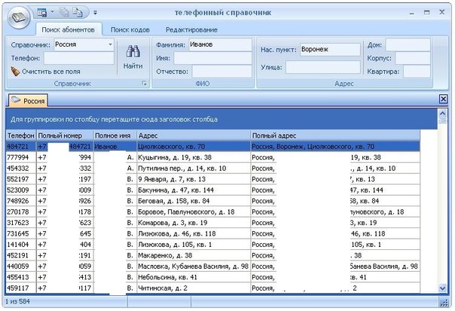Sort by the Полное имя column header
Screen dimensions: 455x311
115,136
